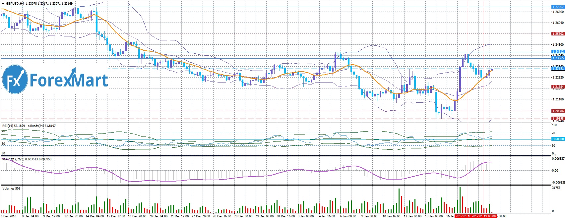Image resolution: width=565 pixels, height=220 pixels.
Task: Click the 13 Jan 08:00 time label
Action: [x=434, y=216]
